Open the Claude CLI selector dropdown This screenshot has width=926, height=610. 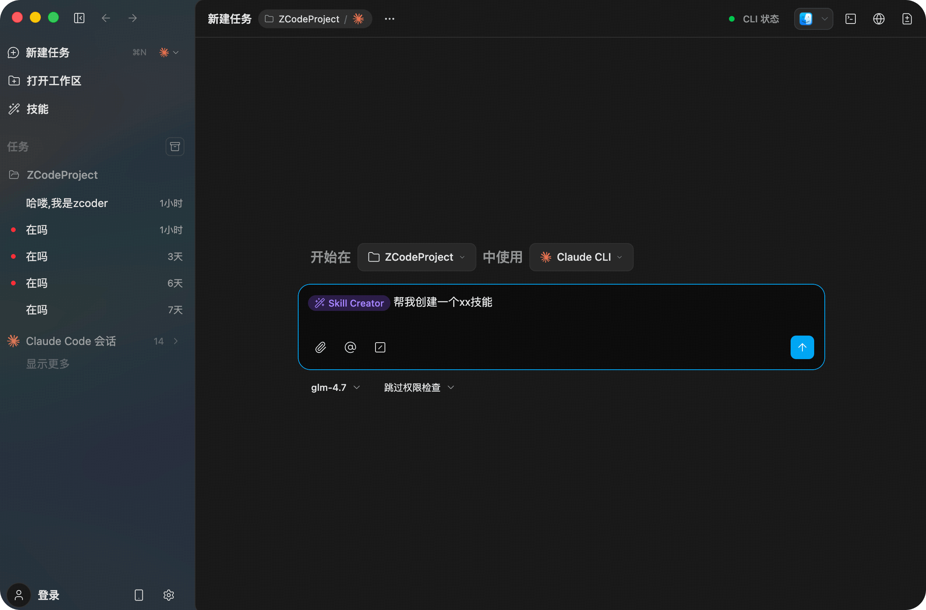[x=581, y=257]
